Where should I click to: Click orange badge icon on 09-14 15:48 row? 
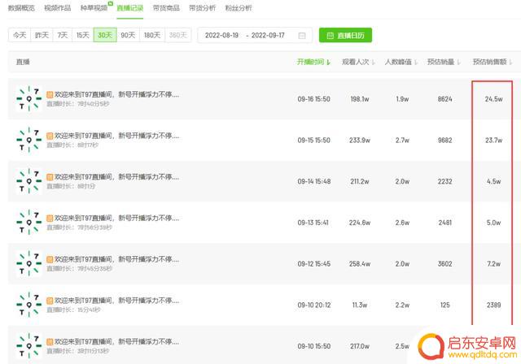[50, 177]
